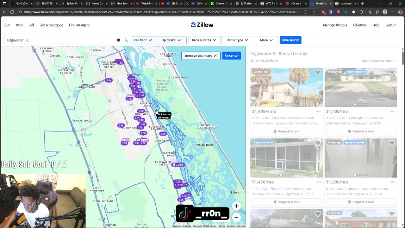Open a new browser tab
The width and height of the screenshot is (405, 228).
pyautogui.click(x=362, y=3)
